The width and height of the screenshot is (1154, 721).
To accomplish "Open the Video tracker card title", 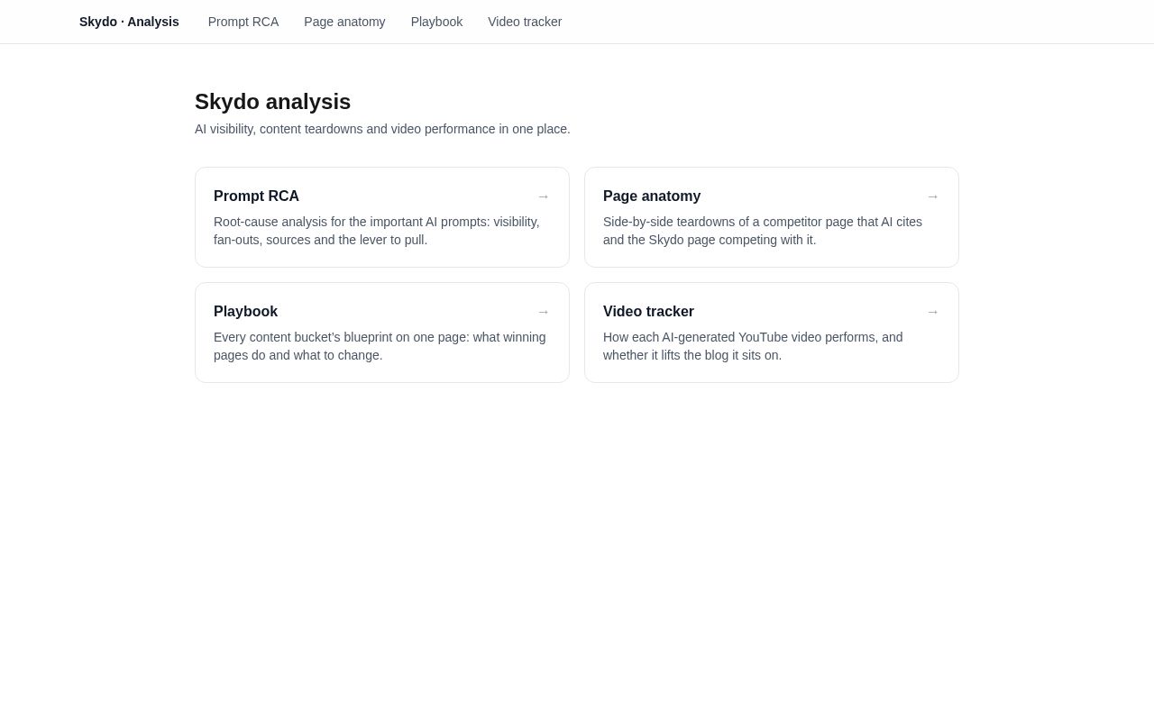I will [648, 312].
